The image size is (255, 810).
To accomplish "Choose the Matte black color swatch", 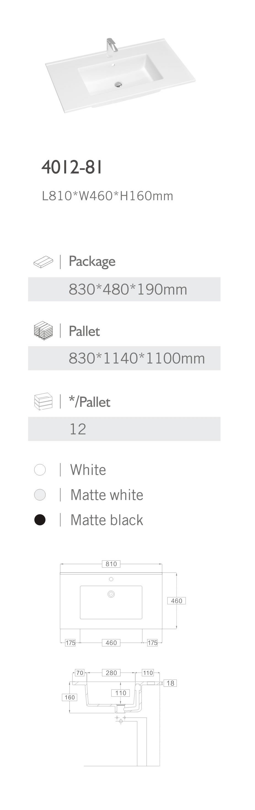I will pyautogui.click(x=40, y=520).
